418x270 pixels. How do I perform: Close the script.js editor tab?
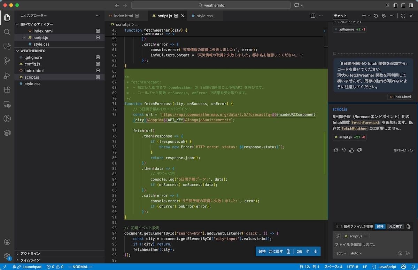click(x=183, y=16)
